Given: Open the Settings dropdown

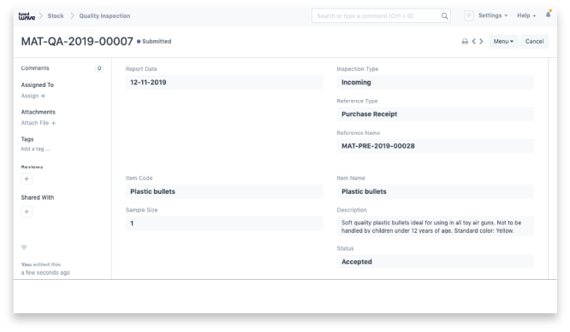Looking at the screenshot, I should pyautogui.click(x=493, y=15).
